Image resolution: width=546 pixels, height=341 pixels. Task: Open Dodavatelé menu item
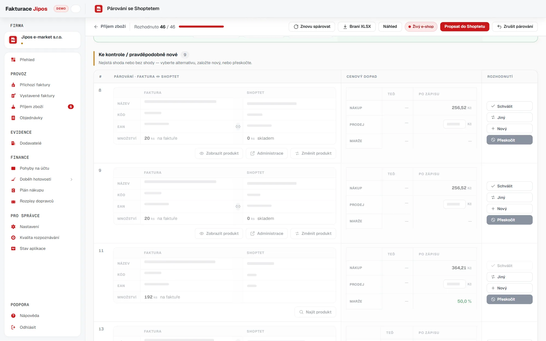pos(42,143)
